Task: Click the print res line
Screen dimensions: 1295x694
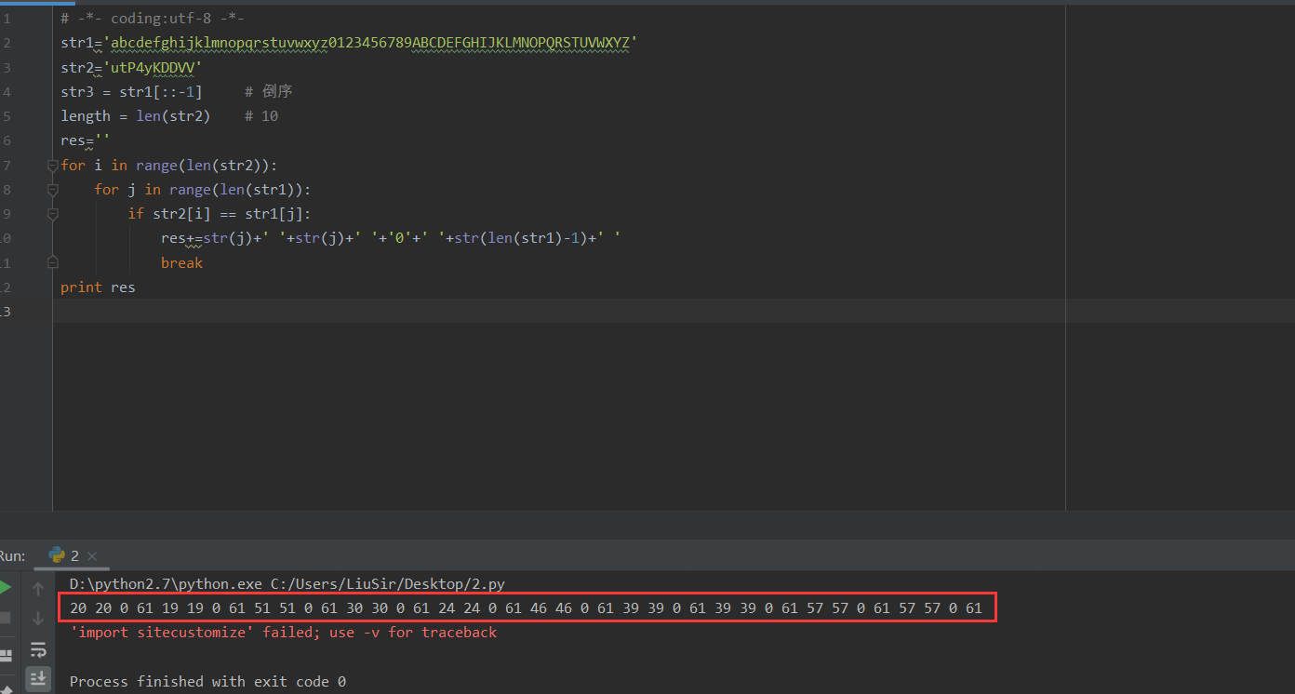Action: (98, 287)
